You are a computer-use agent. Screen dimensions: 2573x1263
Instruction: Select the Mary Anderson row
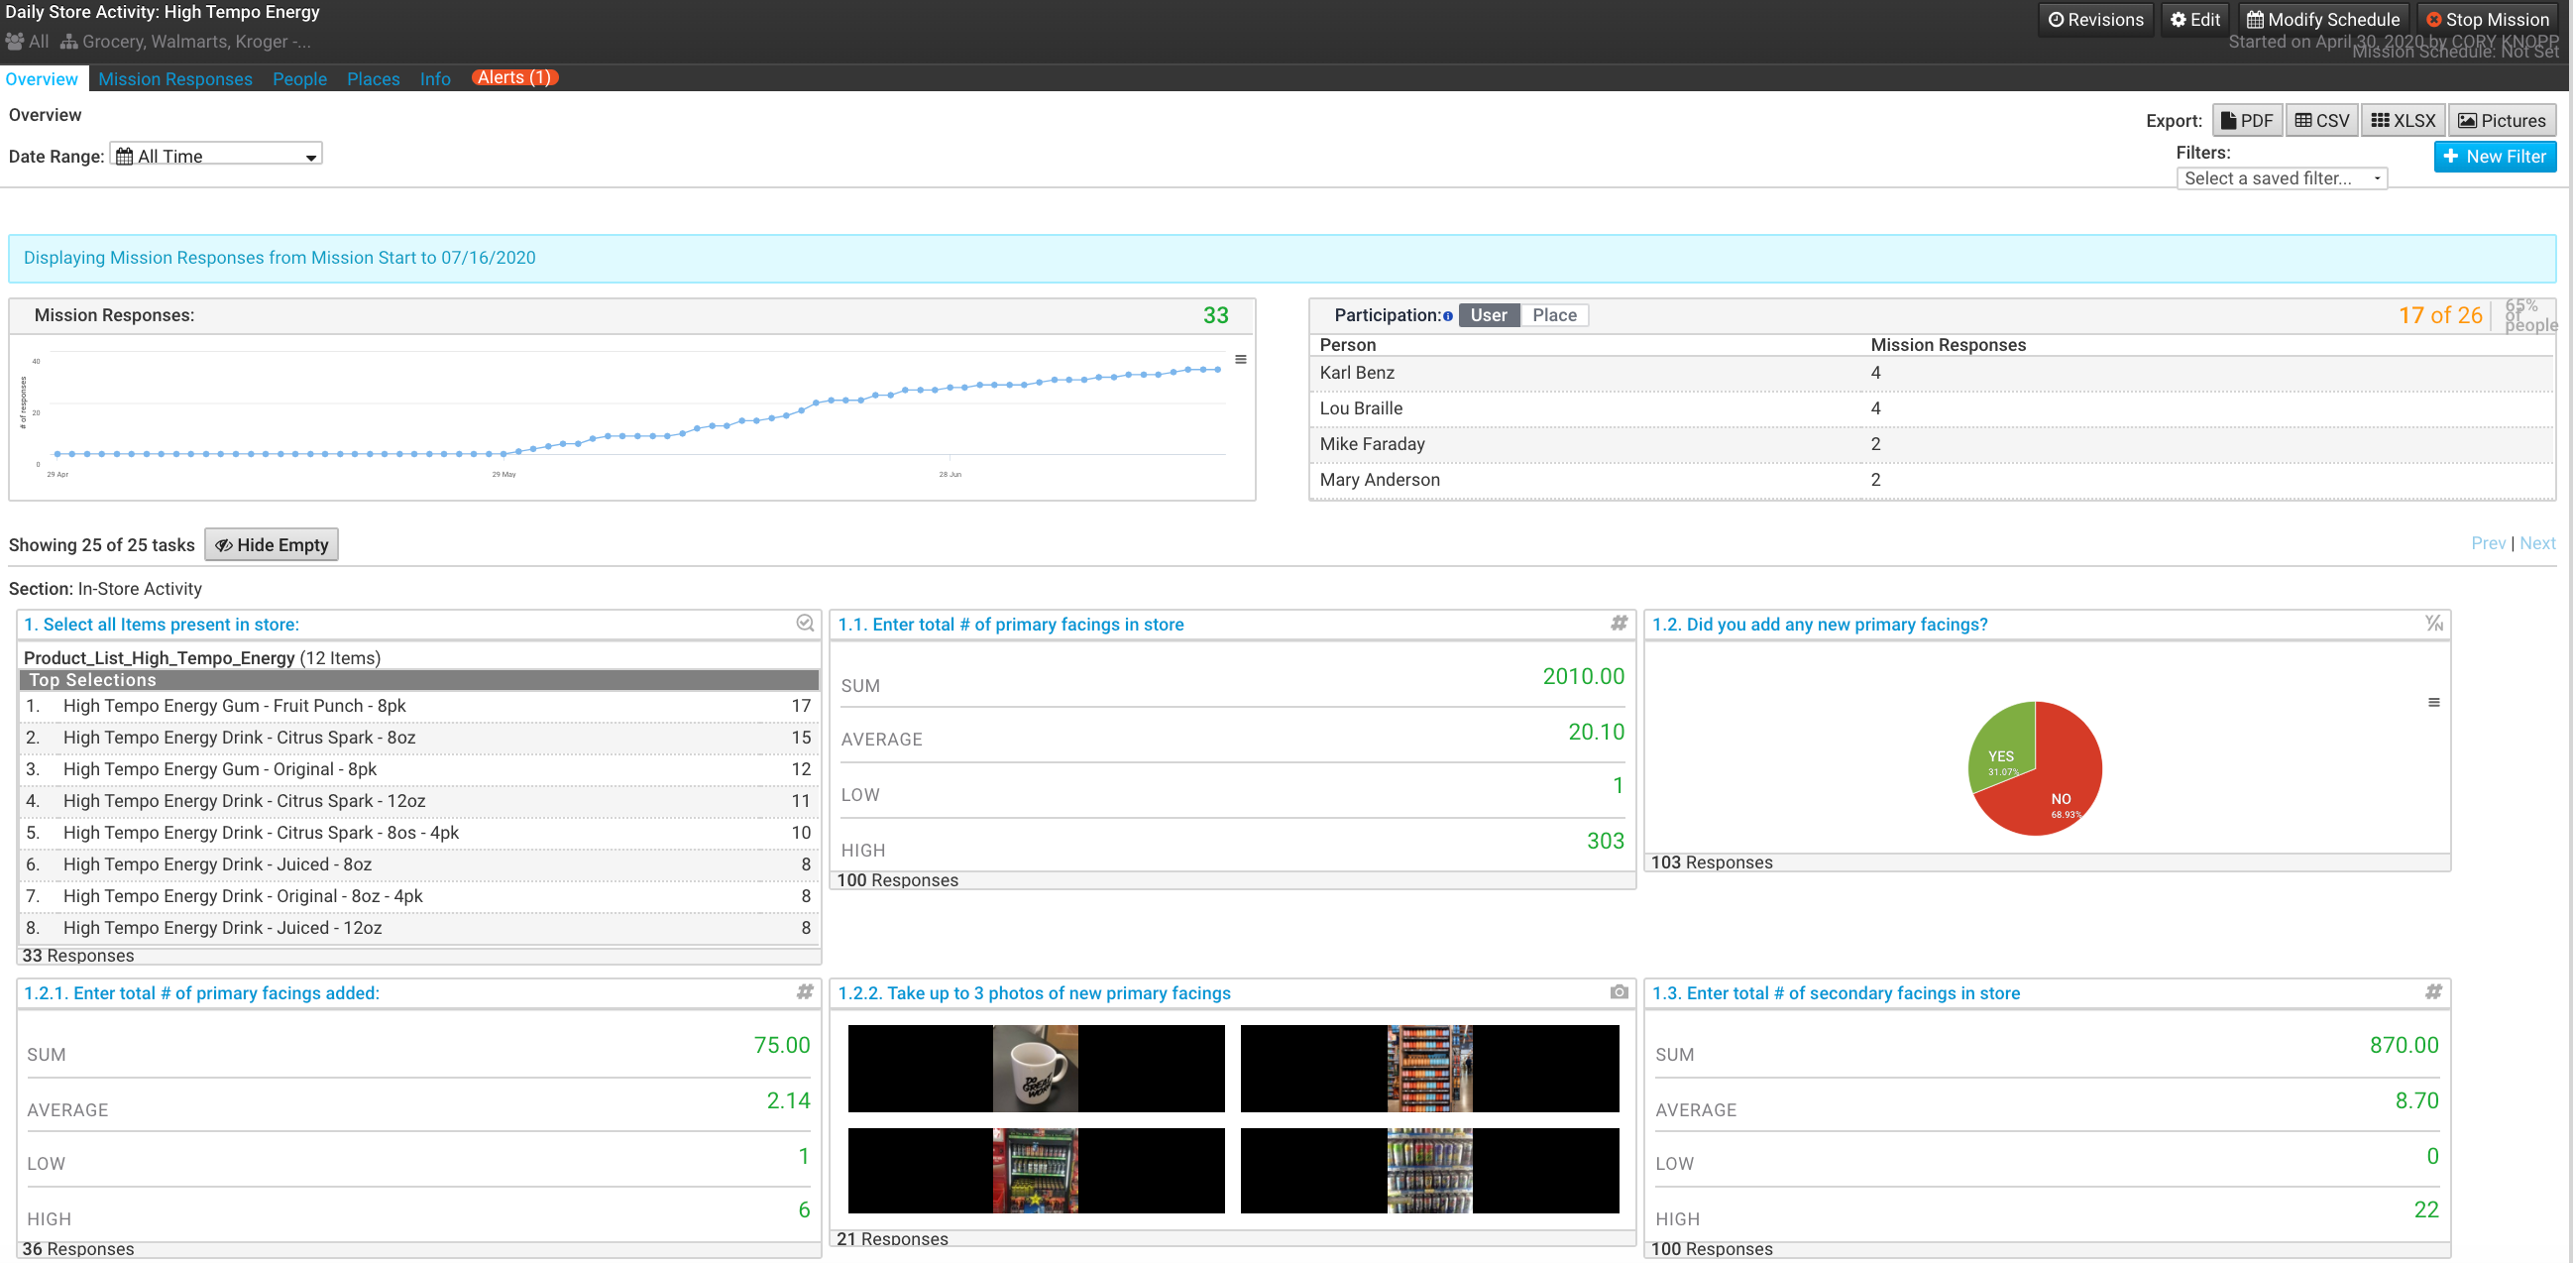click(x=1932, y=481)
